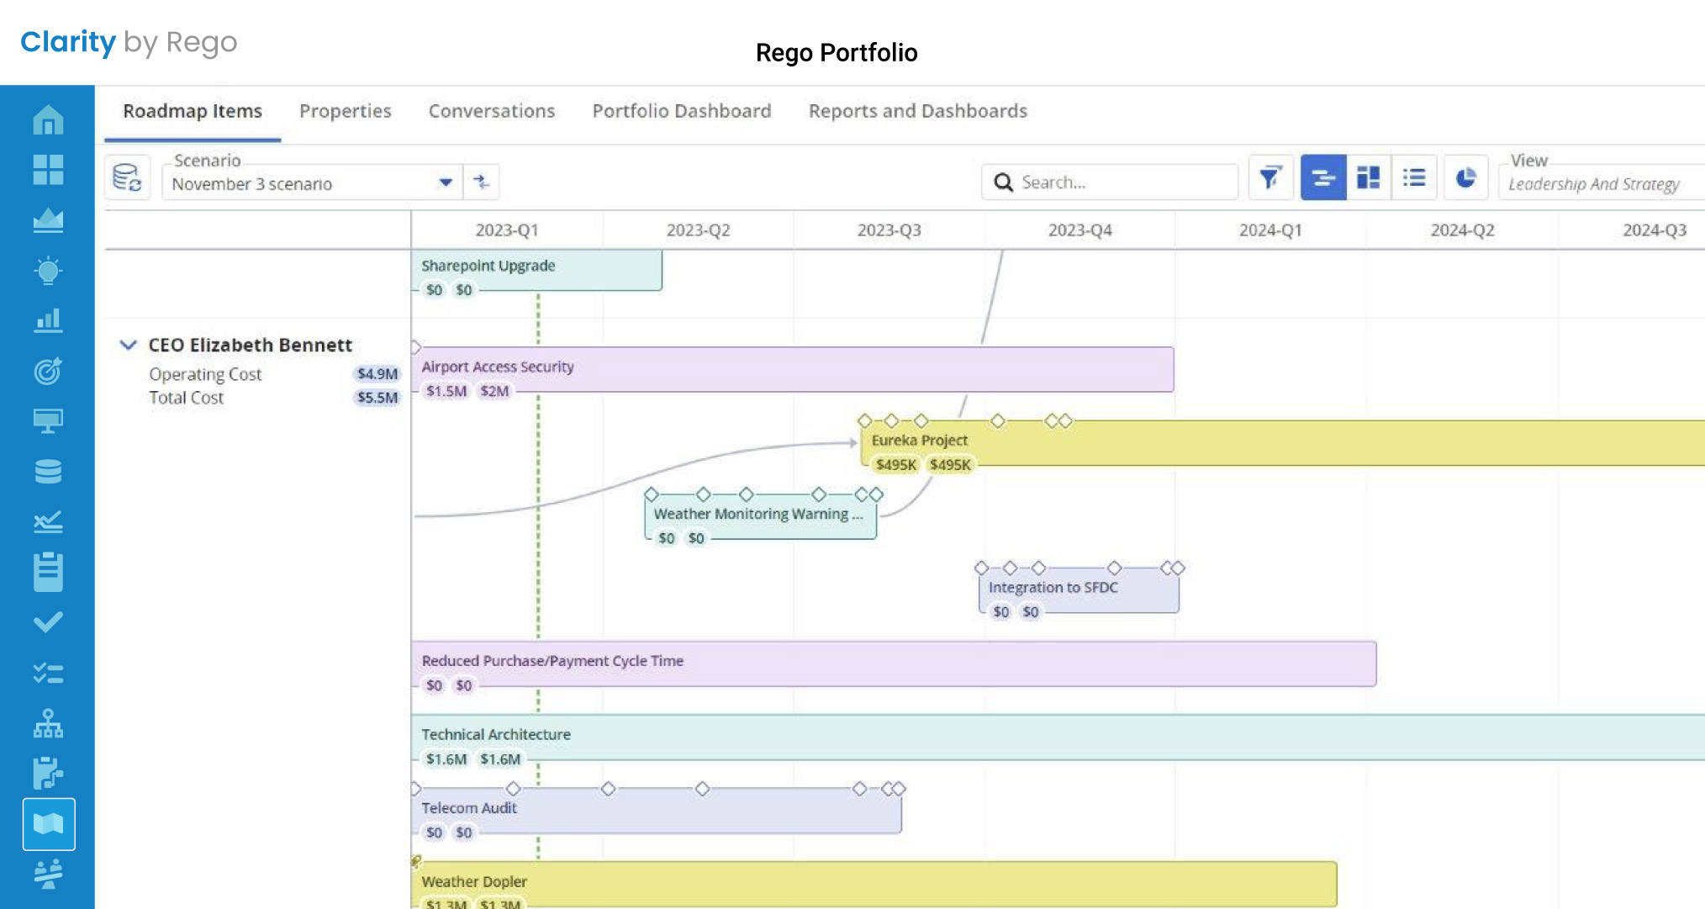Switch to Conversations tab
The height and width of the screenshot is (909, 1705).
[x=492, y=111]
